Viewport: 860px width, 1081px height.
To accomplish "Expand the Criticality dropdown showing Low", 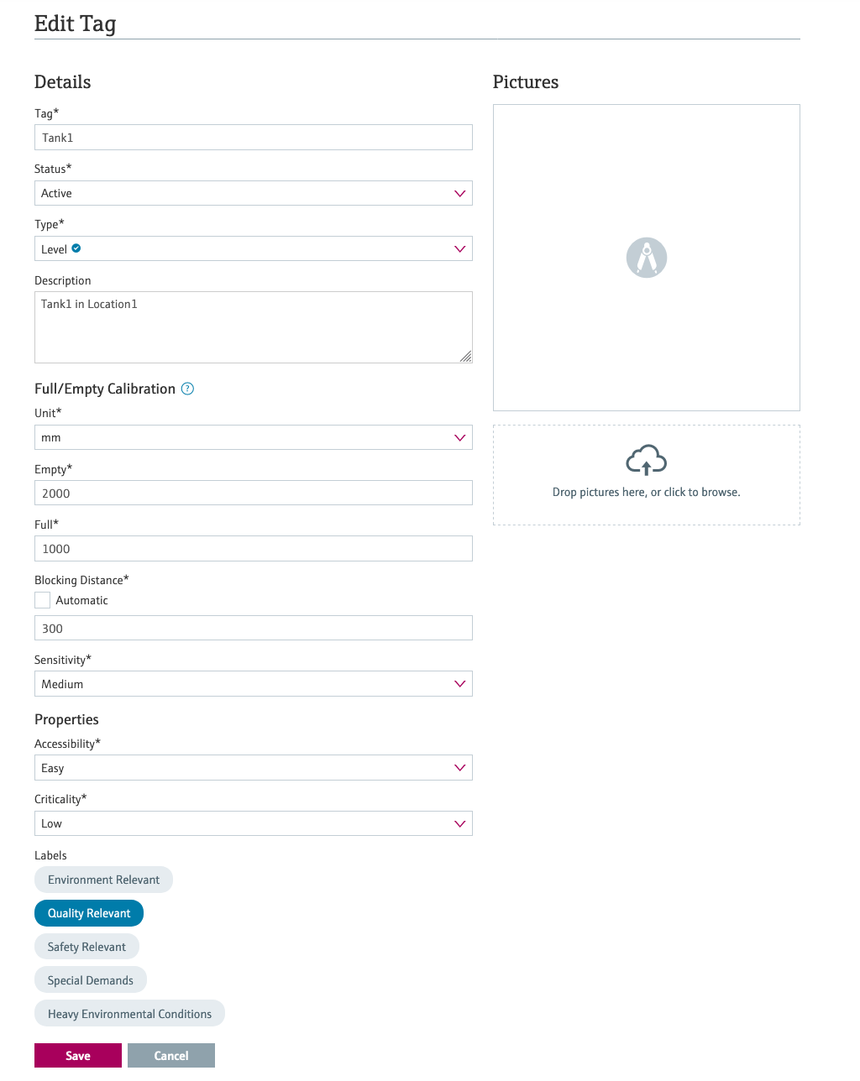I will point(254,823).
